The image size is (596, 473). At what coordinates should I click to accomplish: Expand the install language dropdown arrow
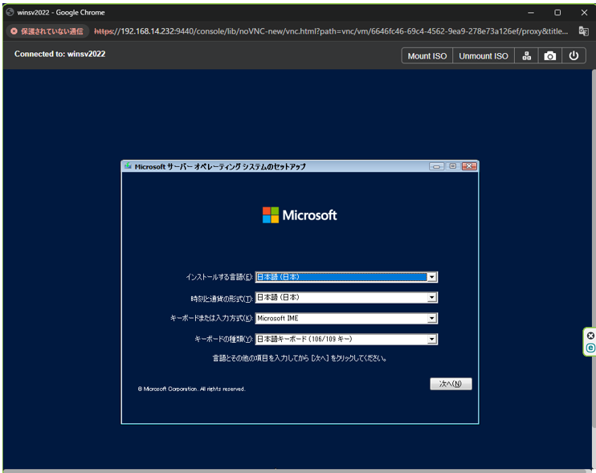point(432,277)
